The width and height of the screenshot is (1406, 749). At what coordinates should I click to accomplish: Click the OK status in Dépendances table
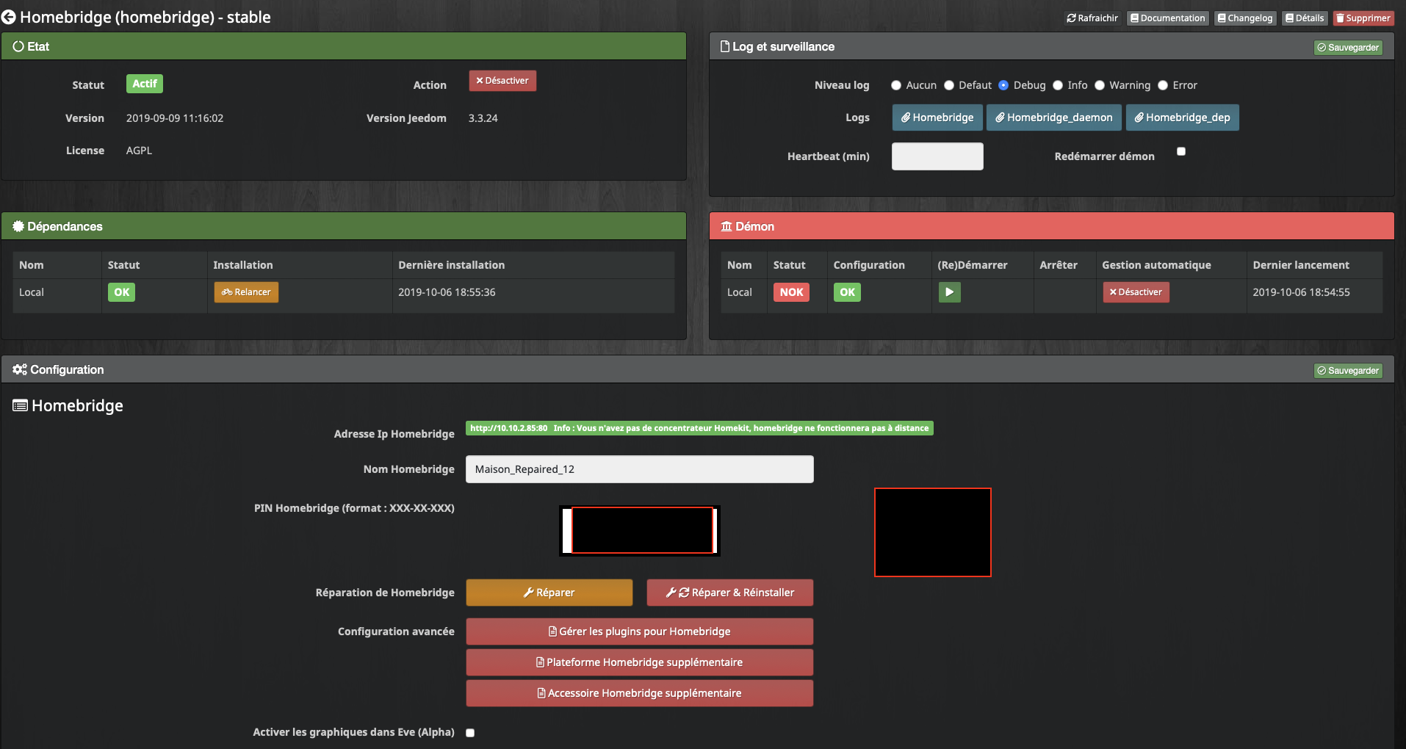click(x=121, y=292)
